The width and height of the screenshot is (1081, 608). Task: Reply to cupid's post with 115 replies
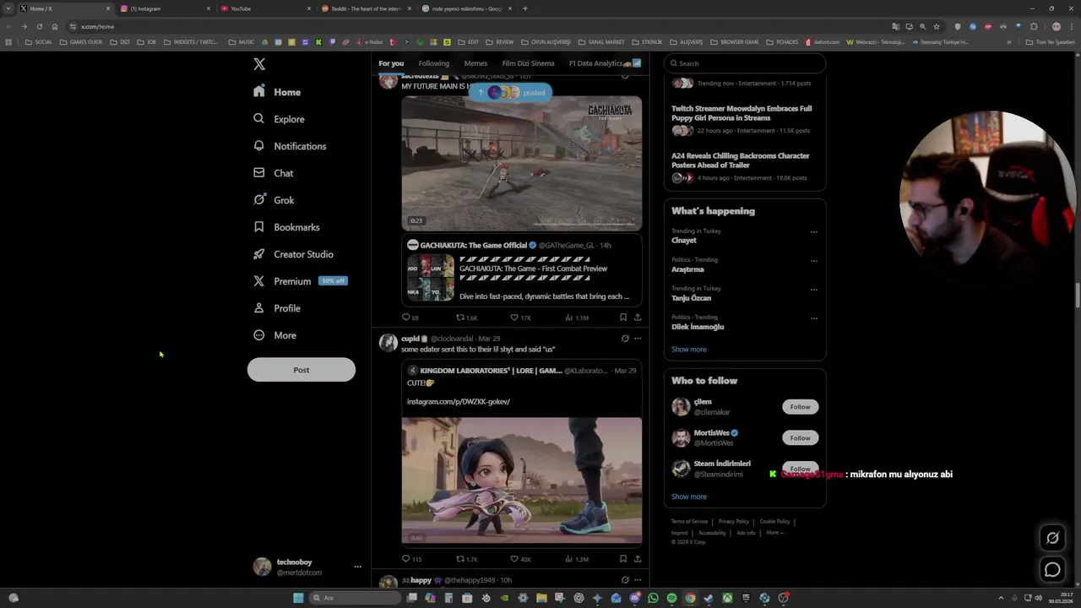click(411, 559)
